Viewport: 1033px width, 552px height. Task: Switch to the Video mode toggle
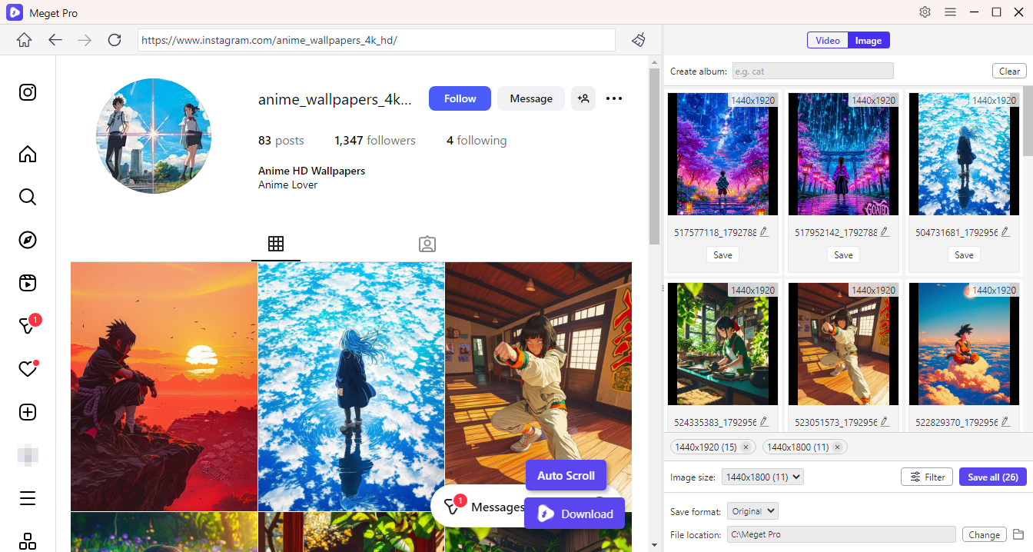(828, 41)
